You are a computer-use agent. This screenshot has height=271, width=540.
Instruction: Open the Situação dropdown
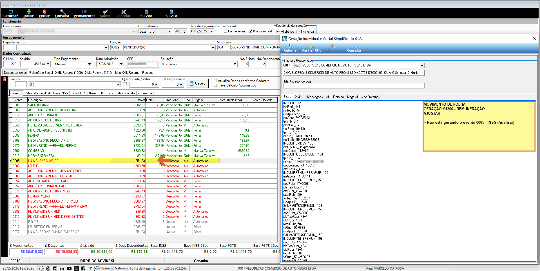click(235, 64)
